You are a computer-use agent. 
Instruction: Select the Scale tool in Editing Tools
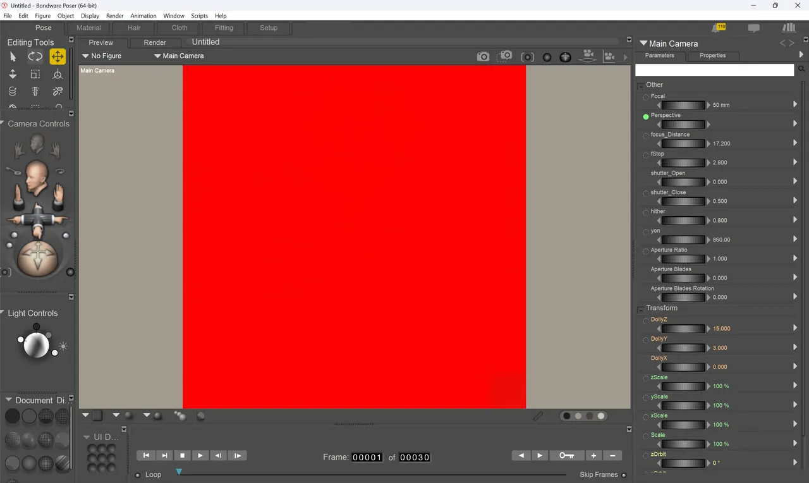pyautogui.click(x=35, y=75)
